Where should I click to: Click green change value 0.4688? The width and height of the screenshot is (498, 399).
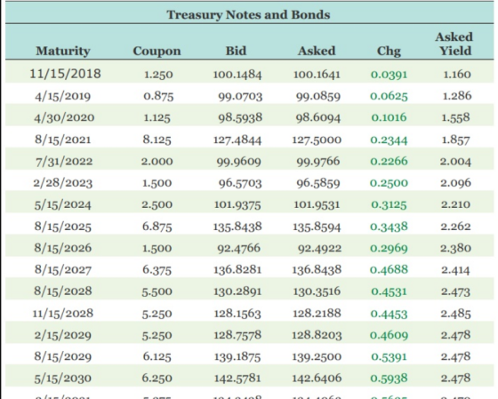[389, 270]
